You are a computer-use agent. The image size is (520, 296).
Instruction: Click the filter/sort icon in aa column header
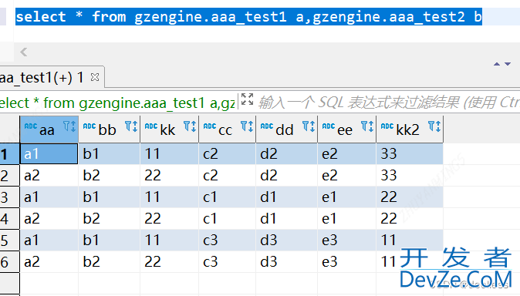click(69, 126)
